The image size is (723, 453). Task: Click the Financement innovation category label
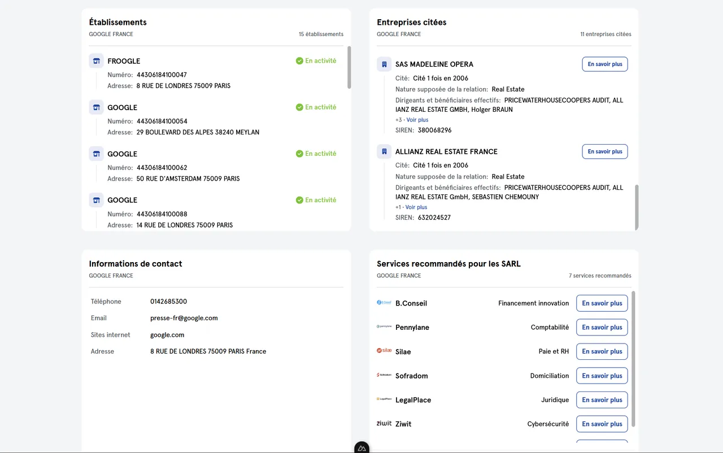click(x=534, y=303)
